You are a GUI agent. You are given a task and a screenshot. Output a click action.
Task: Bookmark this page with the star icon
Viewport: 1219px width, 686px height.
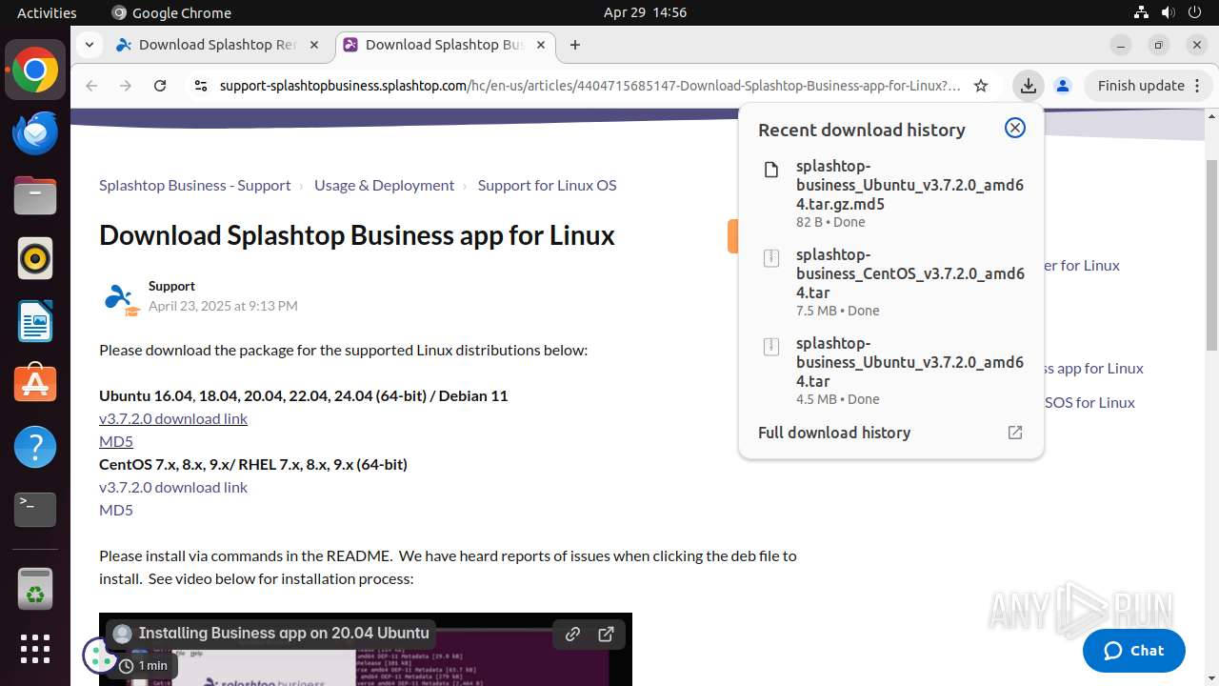click(x=981, y=86)
